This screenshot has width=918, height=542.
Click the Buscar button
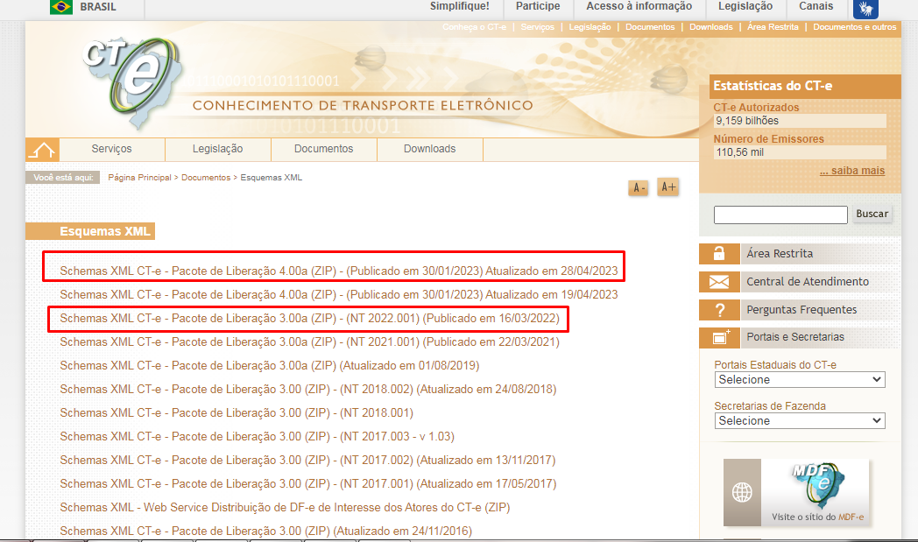click(872, 215)
